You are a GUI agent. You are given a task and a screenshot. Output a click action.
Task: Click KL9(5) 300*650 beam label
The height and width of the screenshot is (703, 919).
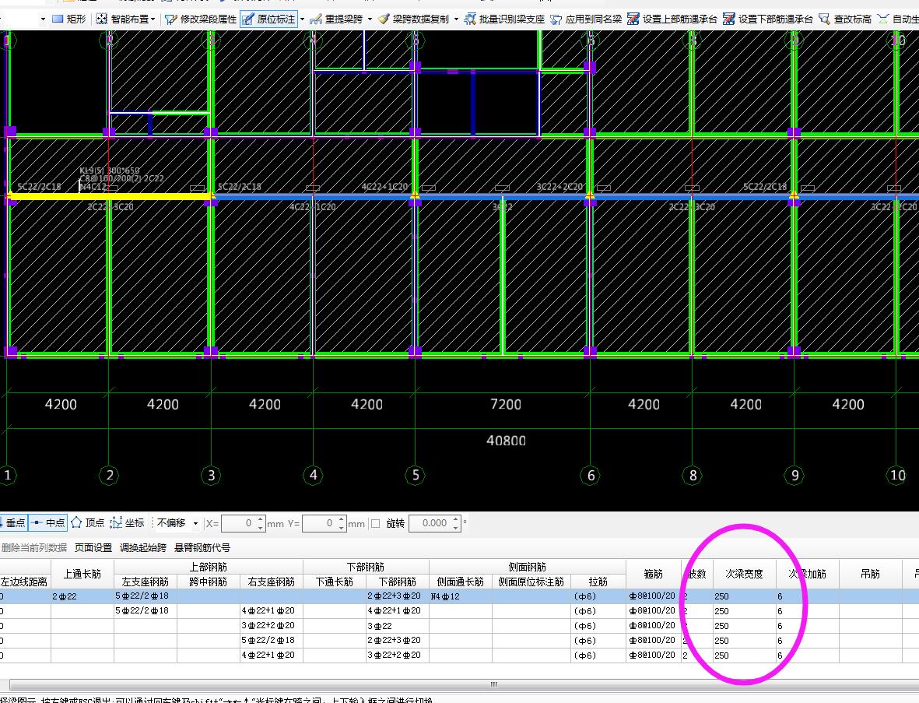[110, 170]
